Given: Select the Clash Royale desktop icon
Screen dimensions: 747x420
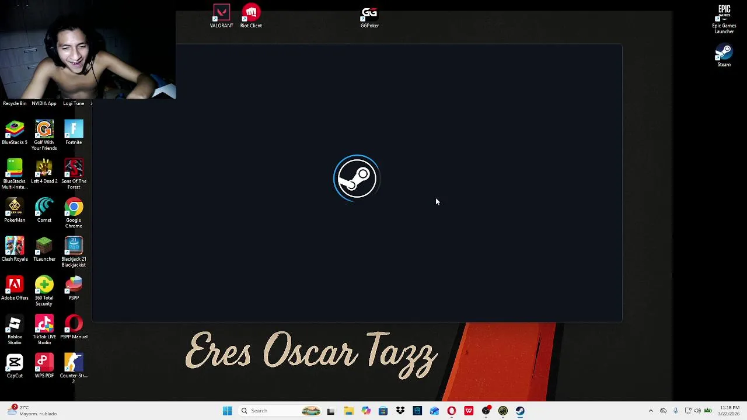Looking at the screenshot, I should tap(15, 250).
